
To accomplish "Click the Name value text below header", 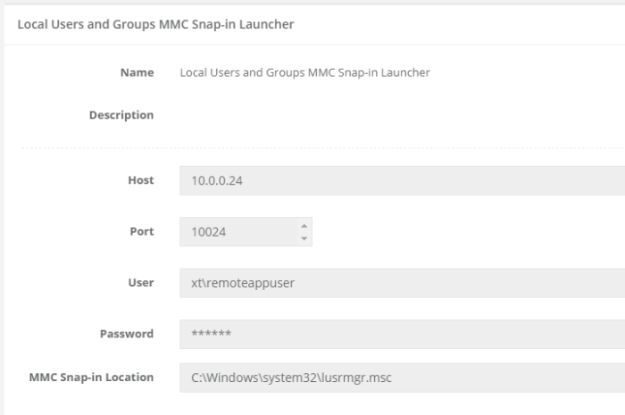I will point(304,72).
